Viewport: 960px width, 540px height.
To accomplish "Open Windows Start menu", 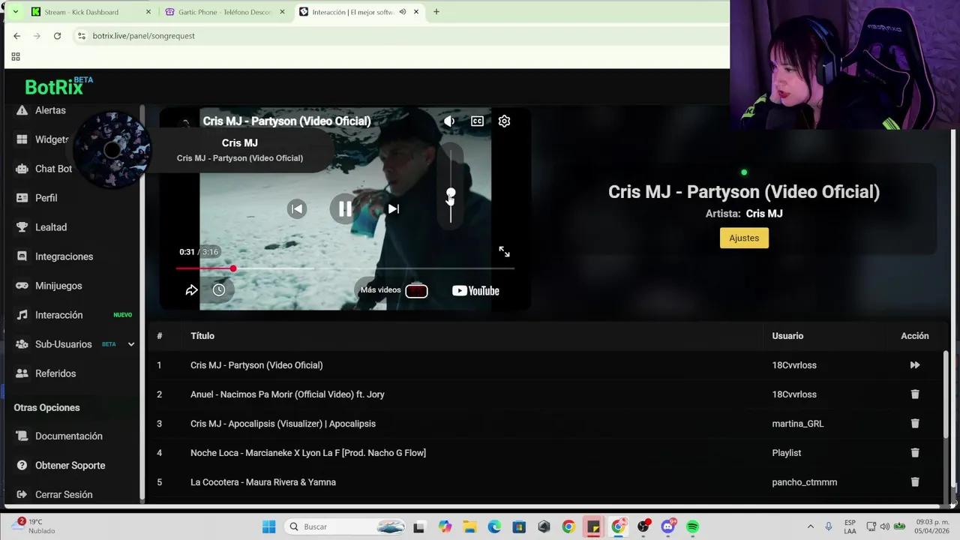I will pos(269,526).
